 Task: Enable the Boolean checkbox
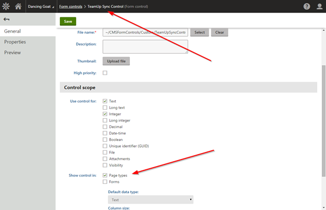[105, 139]
